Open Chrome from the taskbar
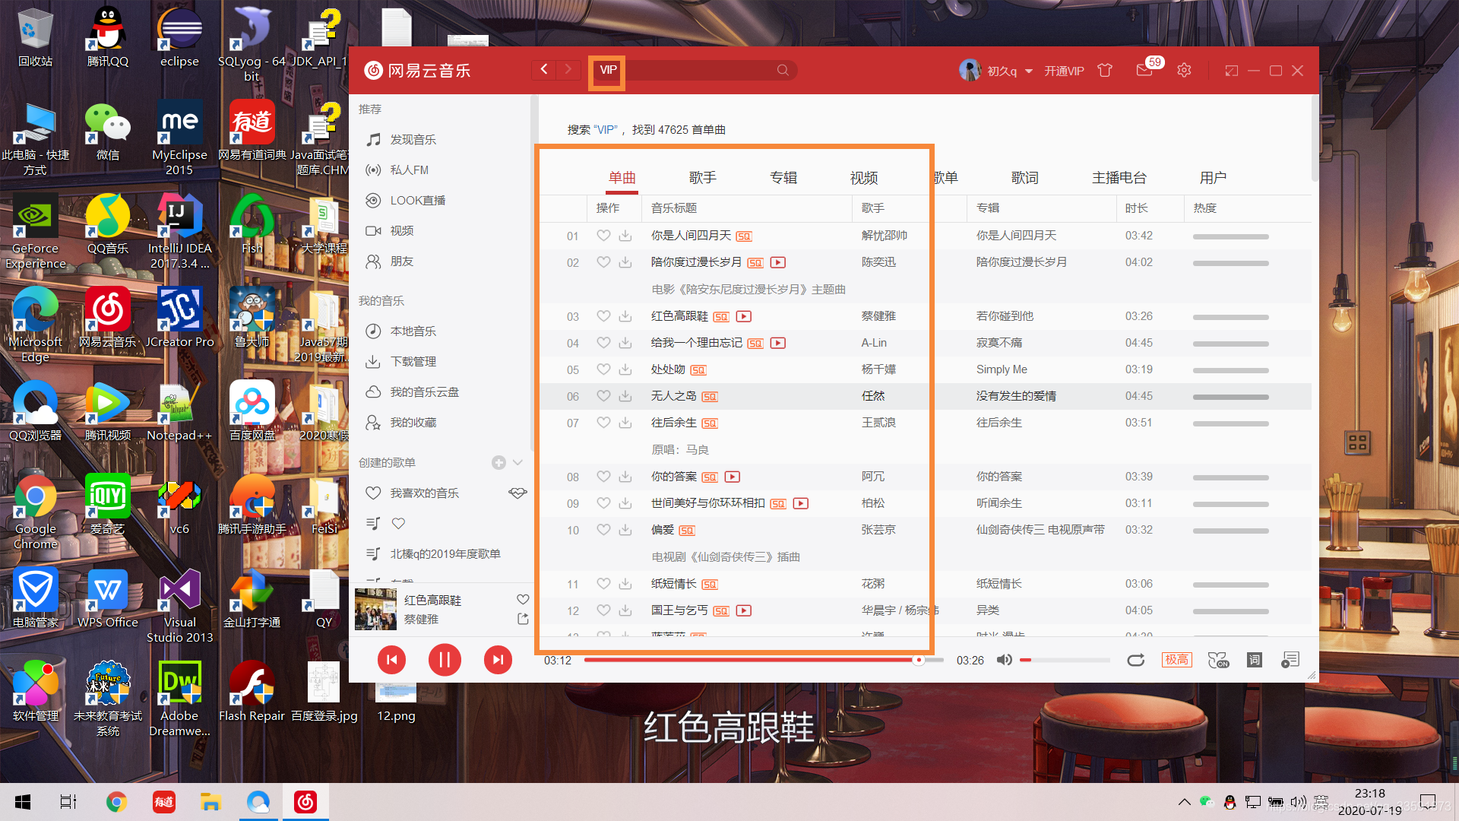The width and height of the screenshot is (1459, 821). (x=116, y=802)
